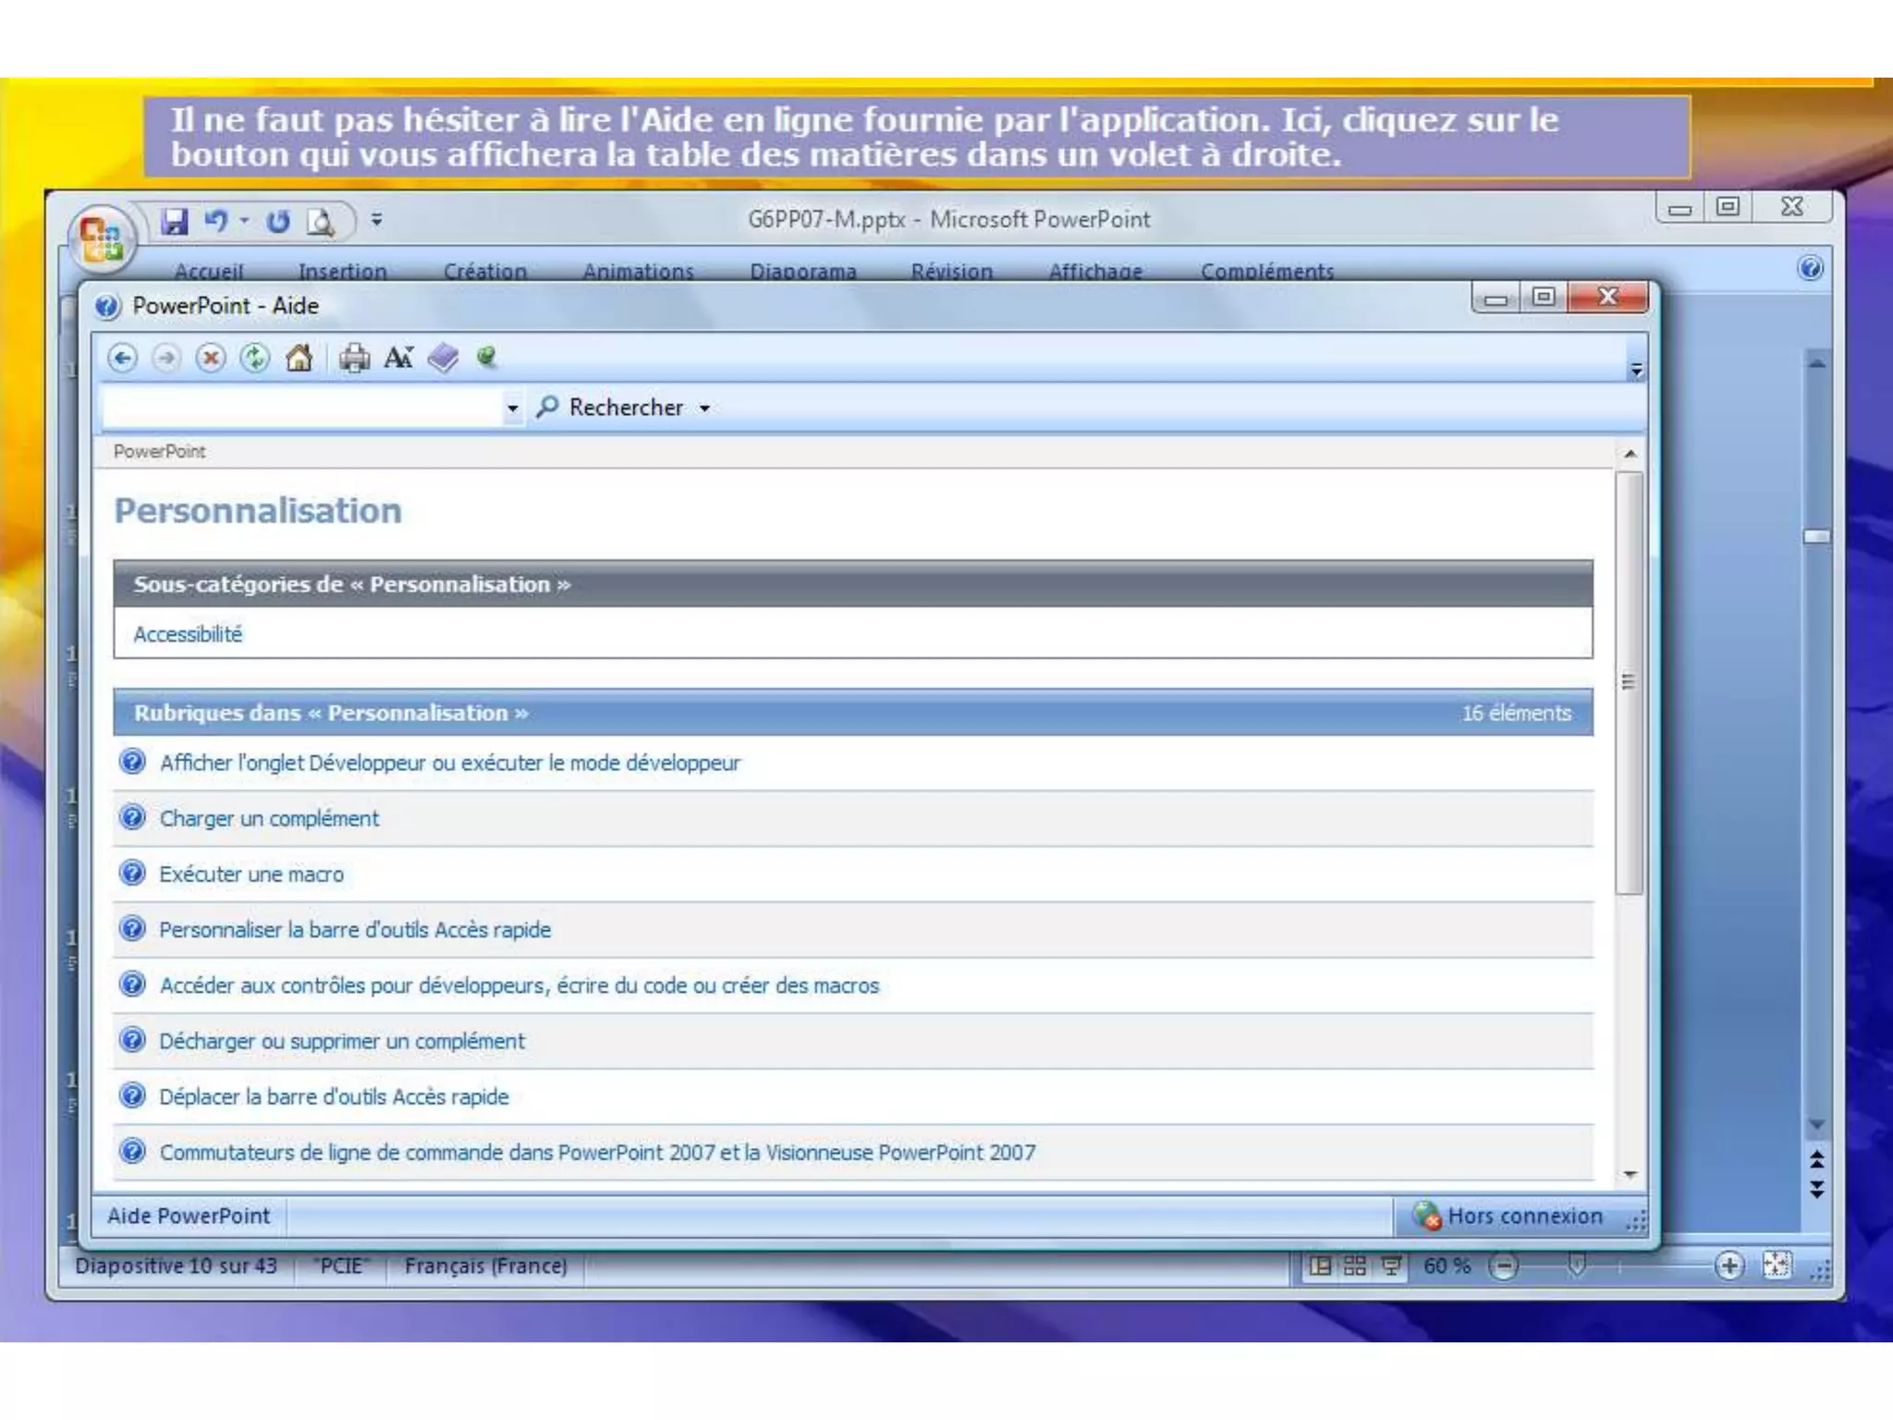Open the search history dropdown arrow
Screen dimensions: 1893x1420
coord(512,408)
